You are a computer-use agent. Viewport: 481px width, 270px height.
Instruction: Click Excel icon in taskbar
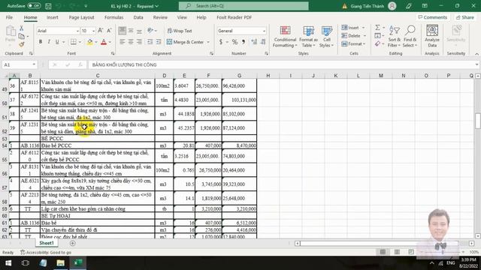click(x=78, y=263)
